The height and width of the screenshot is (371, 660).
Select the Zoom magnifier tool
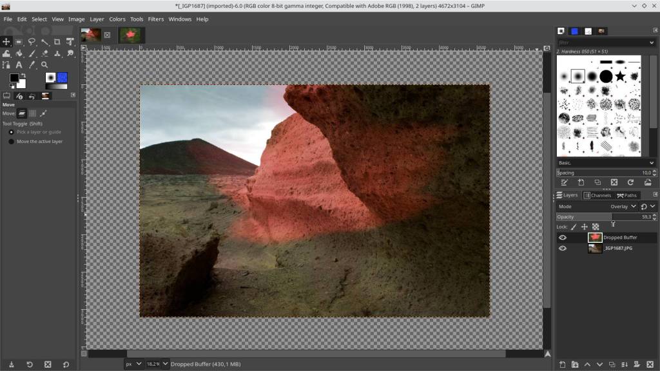point(44,65)
